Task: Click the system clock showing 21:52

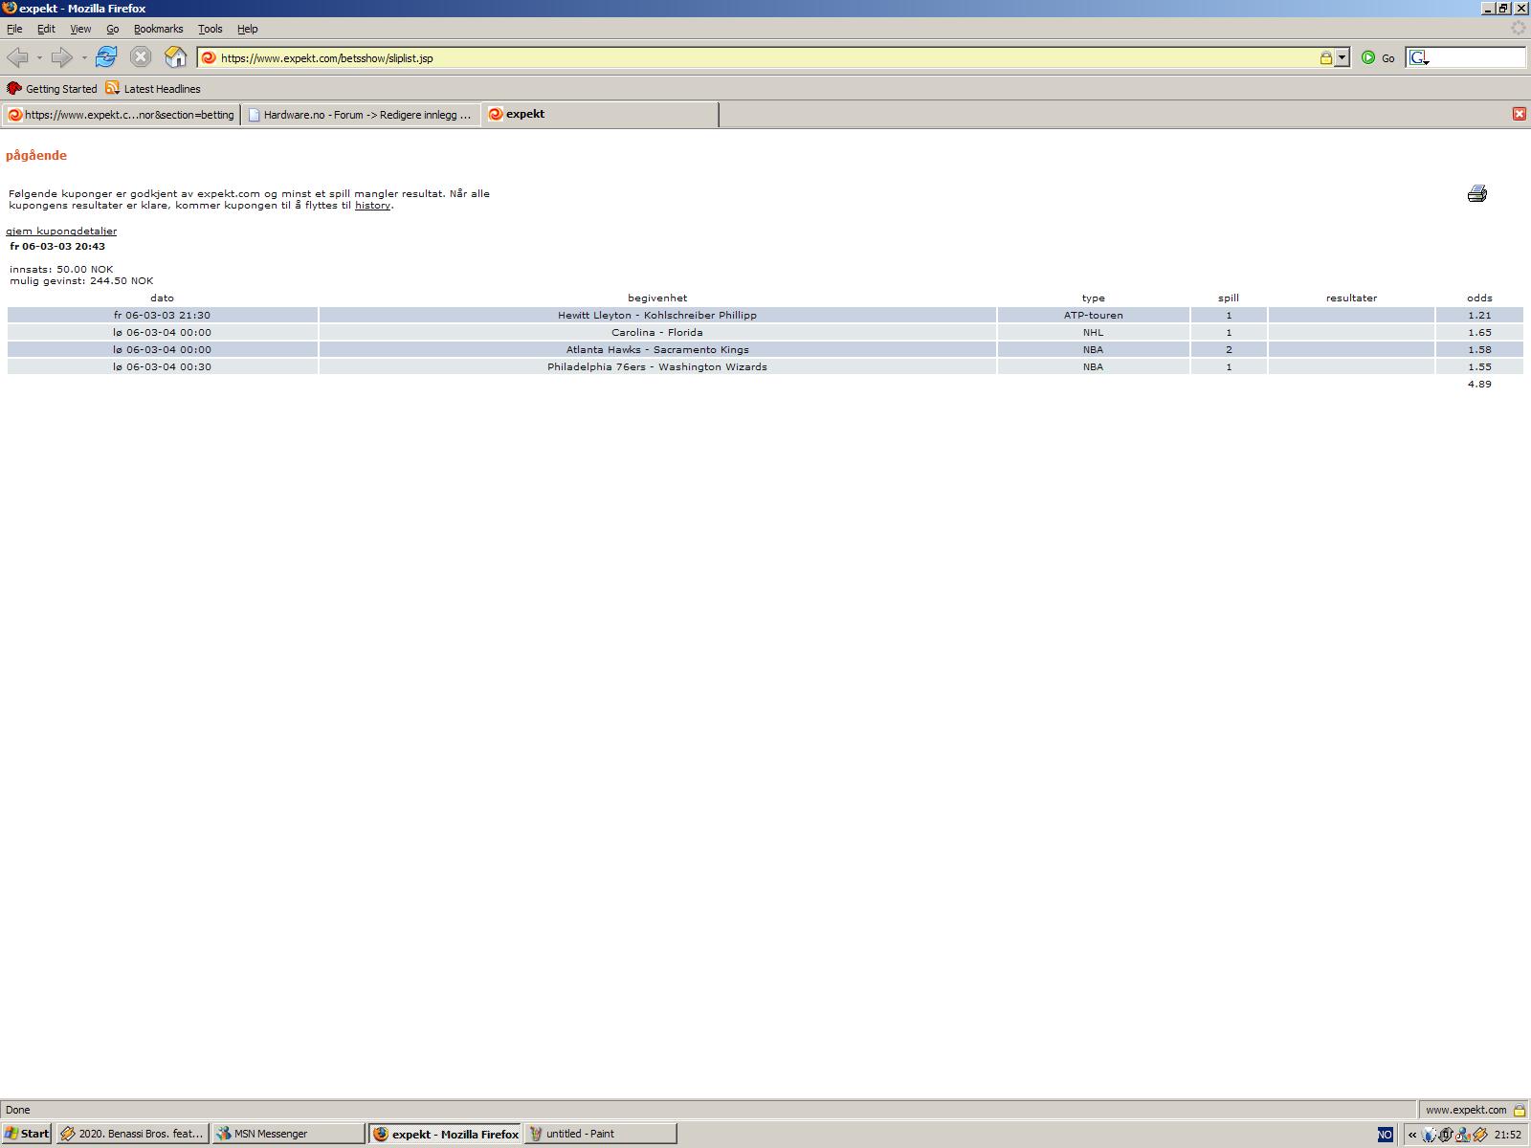Action: pyautogui.click(x=1508, y=1135)
